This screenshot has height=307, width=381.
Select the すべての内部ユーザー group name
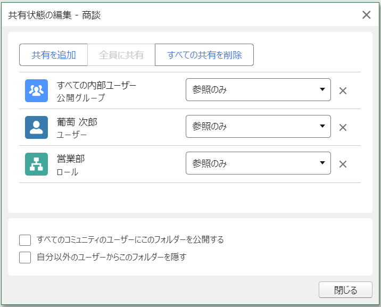pyautogui.click(x=96, y=85)
